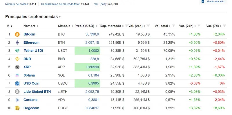Click Dogecoin price 0,084097
This screenshot has height=115, width=232.
(92, 108)
